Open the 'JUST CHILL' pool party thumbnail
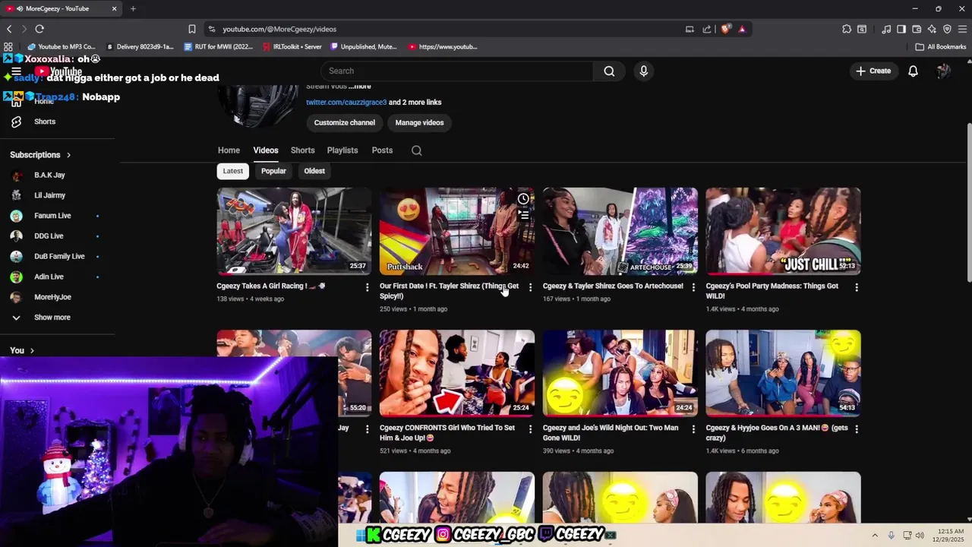The width and height of the screenshot is (972, 547). pyautogui.click(x=783, y=231)
